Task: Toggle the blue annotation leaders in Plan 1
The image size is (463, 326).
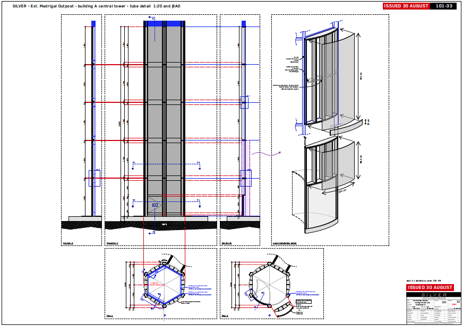Action: 198,288
